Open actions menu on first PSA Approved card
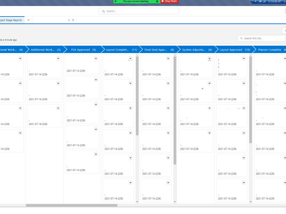Screen dimensions: 286x214 (96, 58)
